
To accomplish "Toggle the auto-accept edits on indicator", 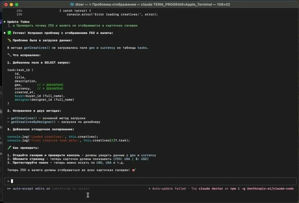I will coord(32,189).
